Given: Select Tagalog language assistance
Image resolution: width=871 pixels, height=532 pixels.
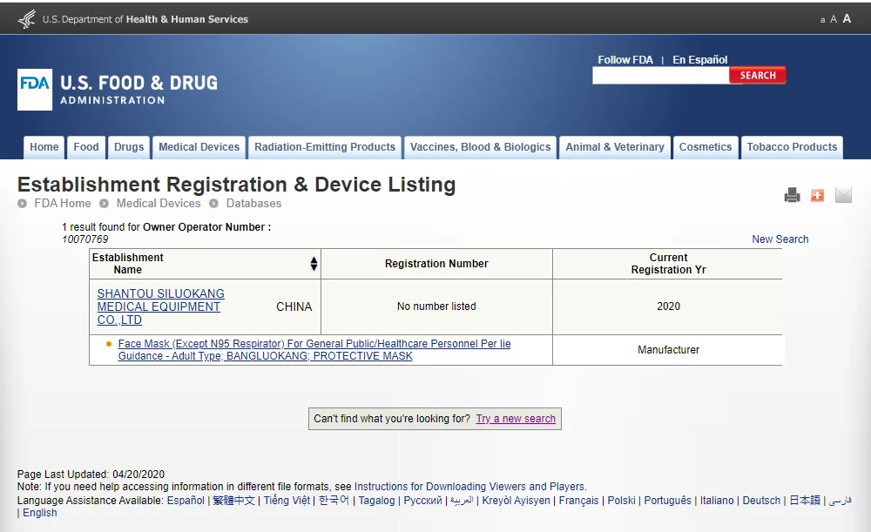Looking at the screenshot, I should [376, 501].
